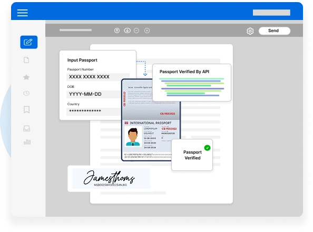Click the 'Passport Verified' card text

[x=192, y=155]
